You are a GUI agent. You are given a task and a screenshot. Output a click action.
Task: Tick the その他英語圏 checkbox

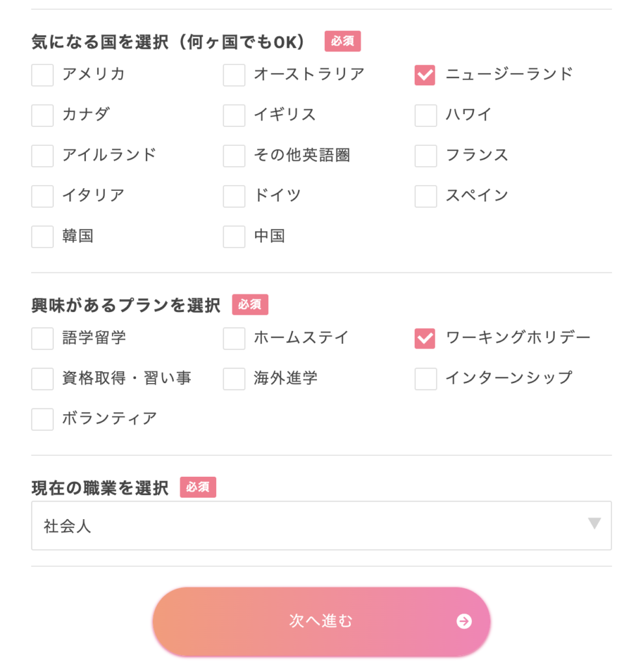[234, 156]
